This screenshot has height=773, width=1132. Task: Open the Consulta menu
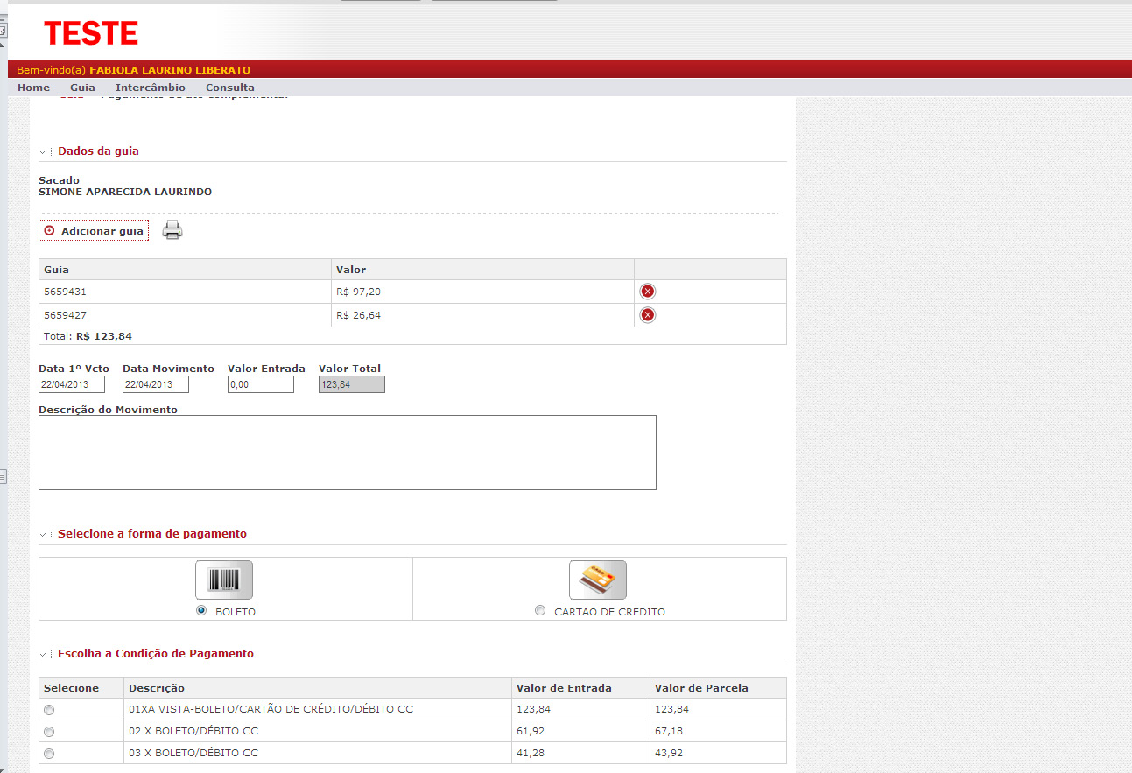coord(230,88)
